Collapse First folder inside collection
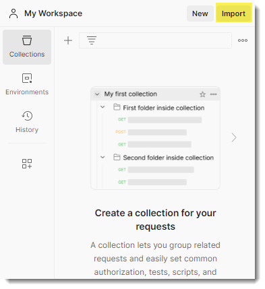 point(102,107)
